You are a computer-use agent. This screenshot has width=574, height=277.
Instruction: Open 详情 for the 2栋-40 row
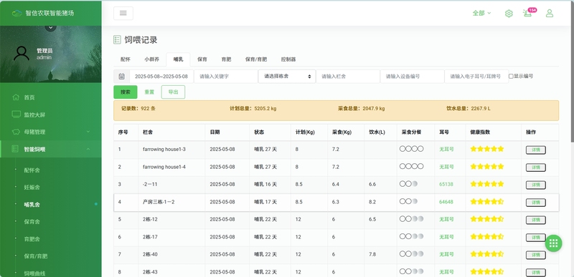click(x=536, y=255)
